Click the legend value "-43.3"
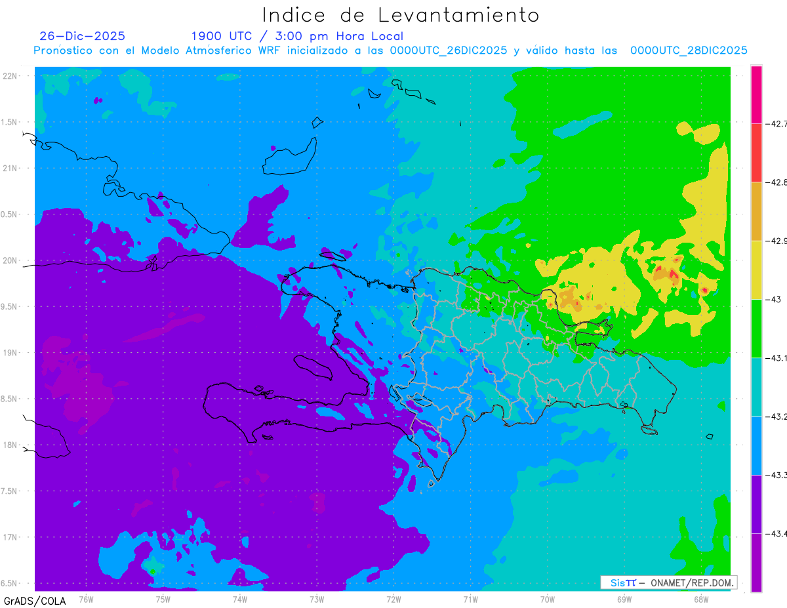Screen dimensions: 787x608 776,475
